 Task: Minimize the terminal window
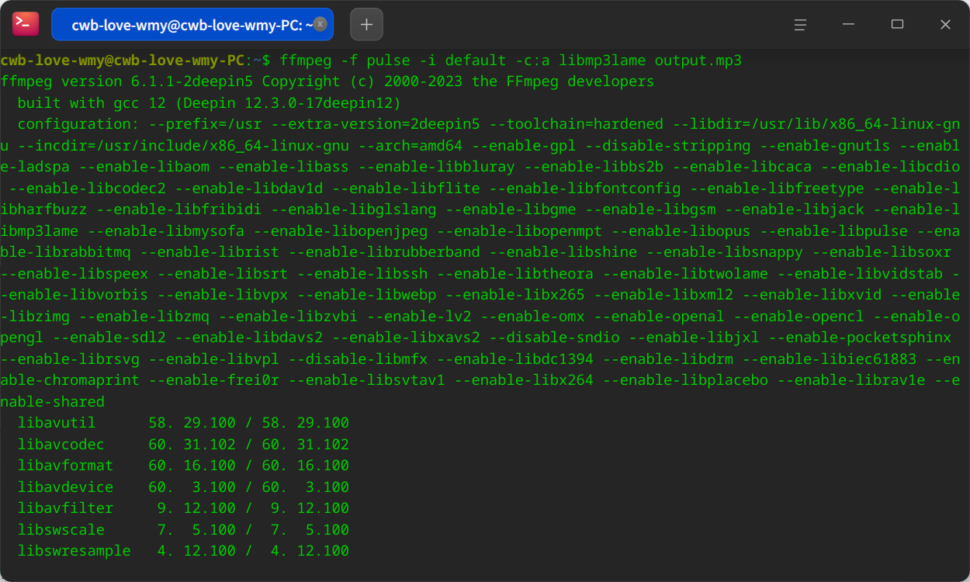[849, 24]
